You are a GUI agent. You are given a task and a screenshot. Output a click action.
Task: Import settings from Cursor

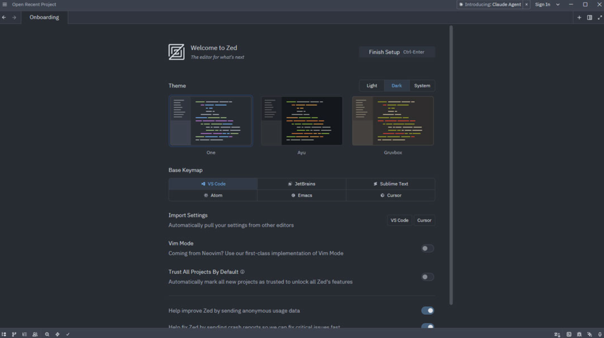pos(424,220)
